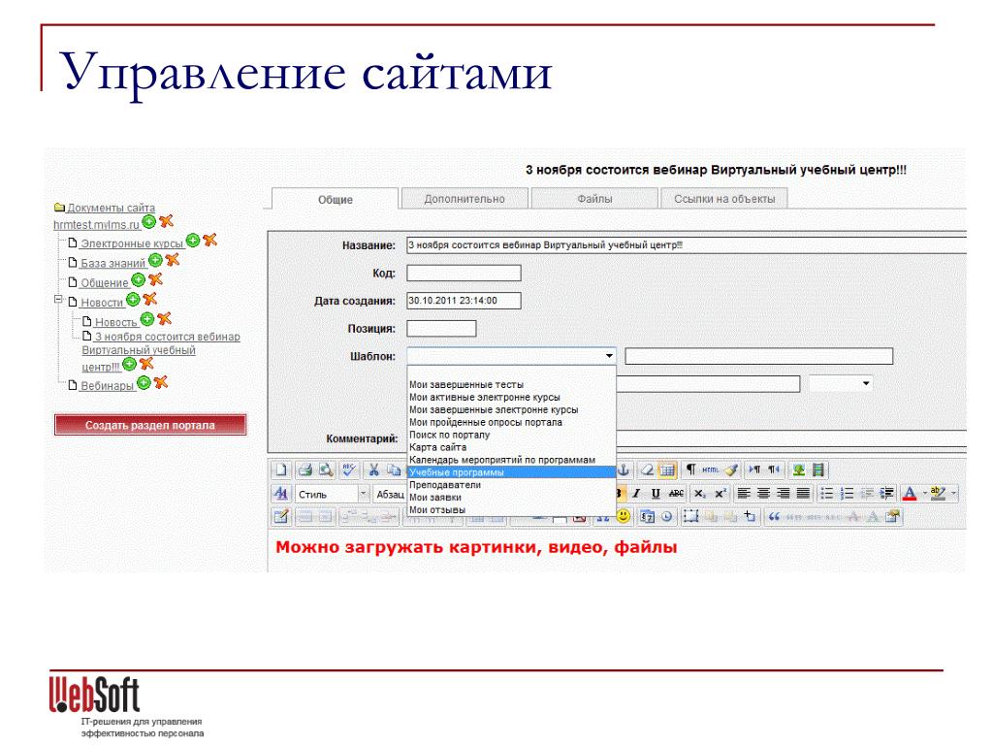Switch to the Общие tab
Screen dimensions: 993x745
335,199
